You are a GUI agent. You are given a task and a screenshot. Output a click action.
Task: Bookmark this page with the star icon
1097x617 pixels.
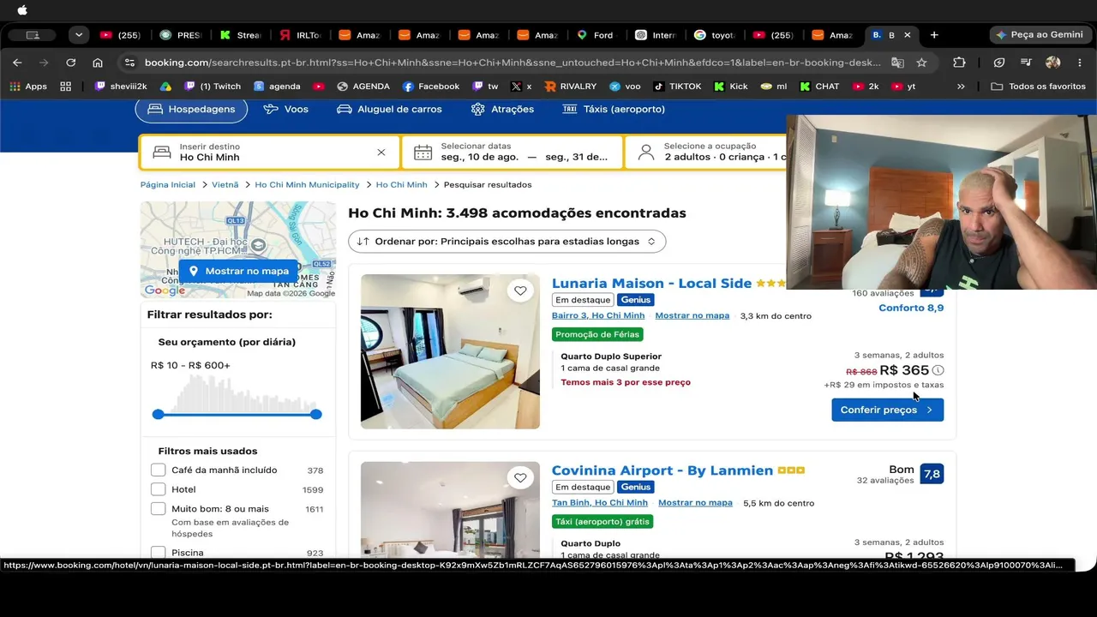click(921, 63)
